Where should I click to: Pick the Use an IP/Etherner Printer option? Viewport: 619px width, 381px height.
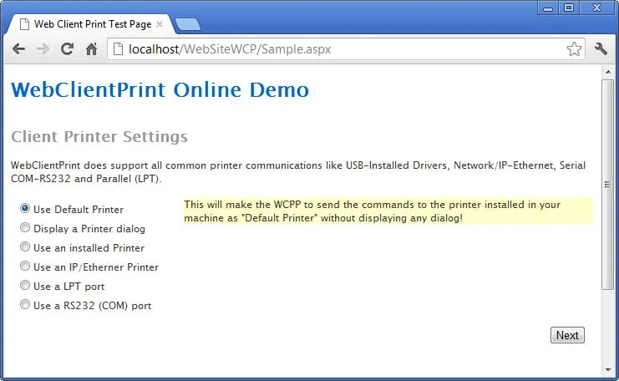(25, 266)
